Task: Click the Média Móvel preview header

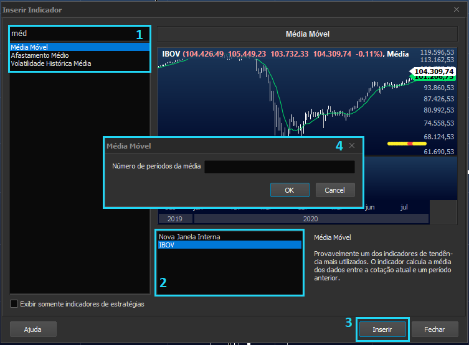Action: tap(308, 34)
